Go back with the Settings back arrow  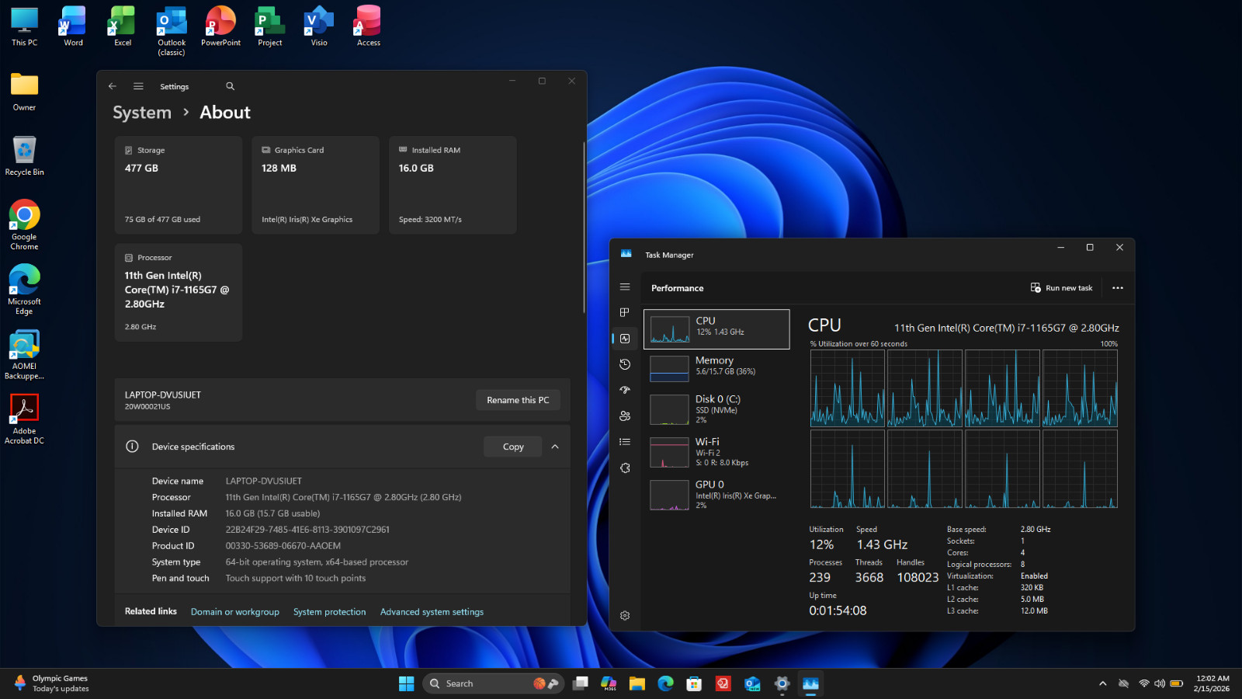click(113, 86)
